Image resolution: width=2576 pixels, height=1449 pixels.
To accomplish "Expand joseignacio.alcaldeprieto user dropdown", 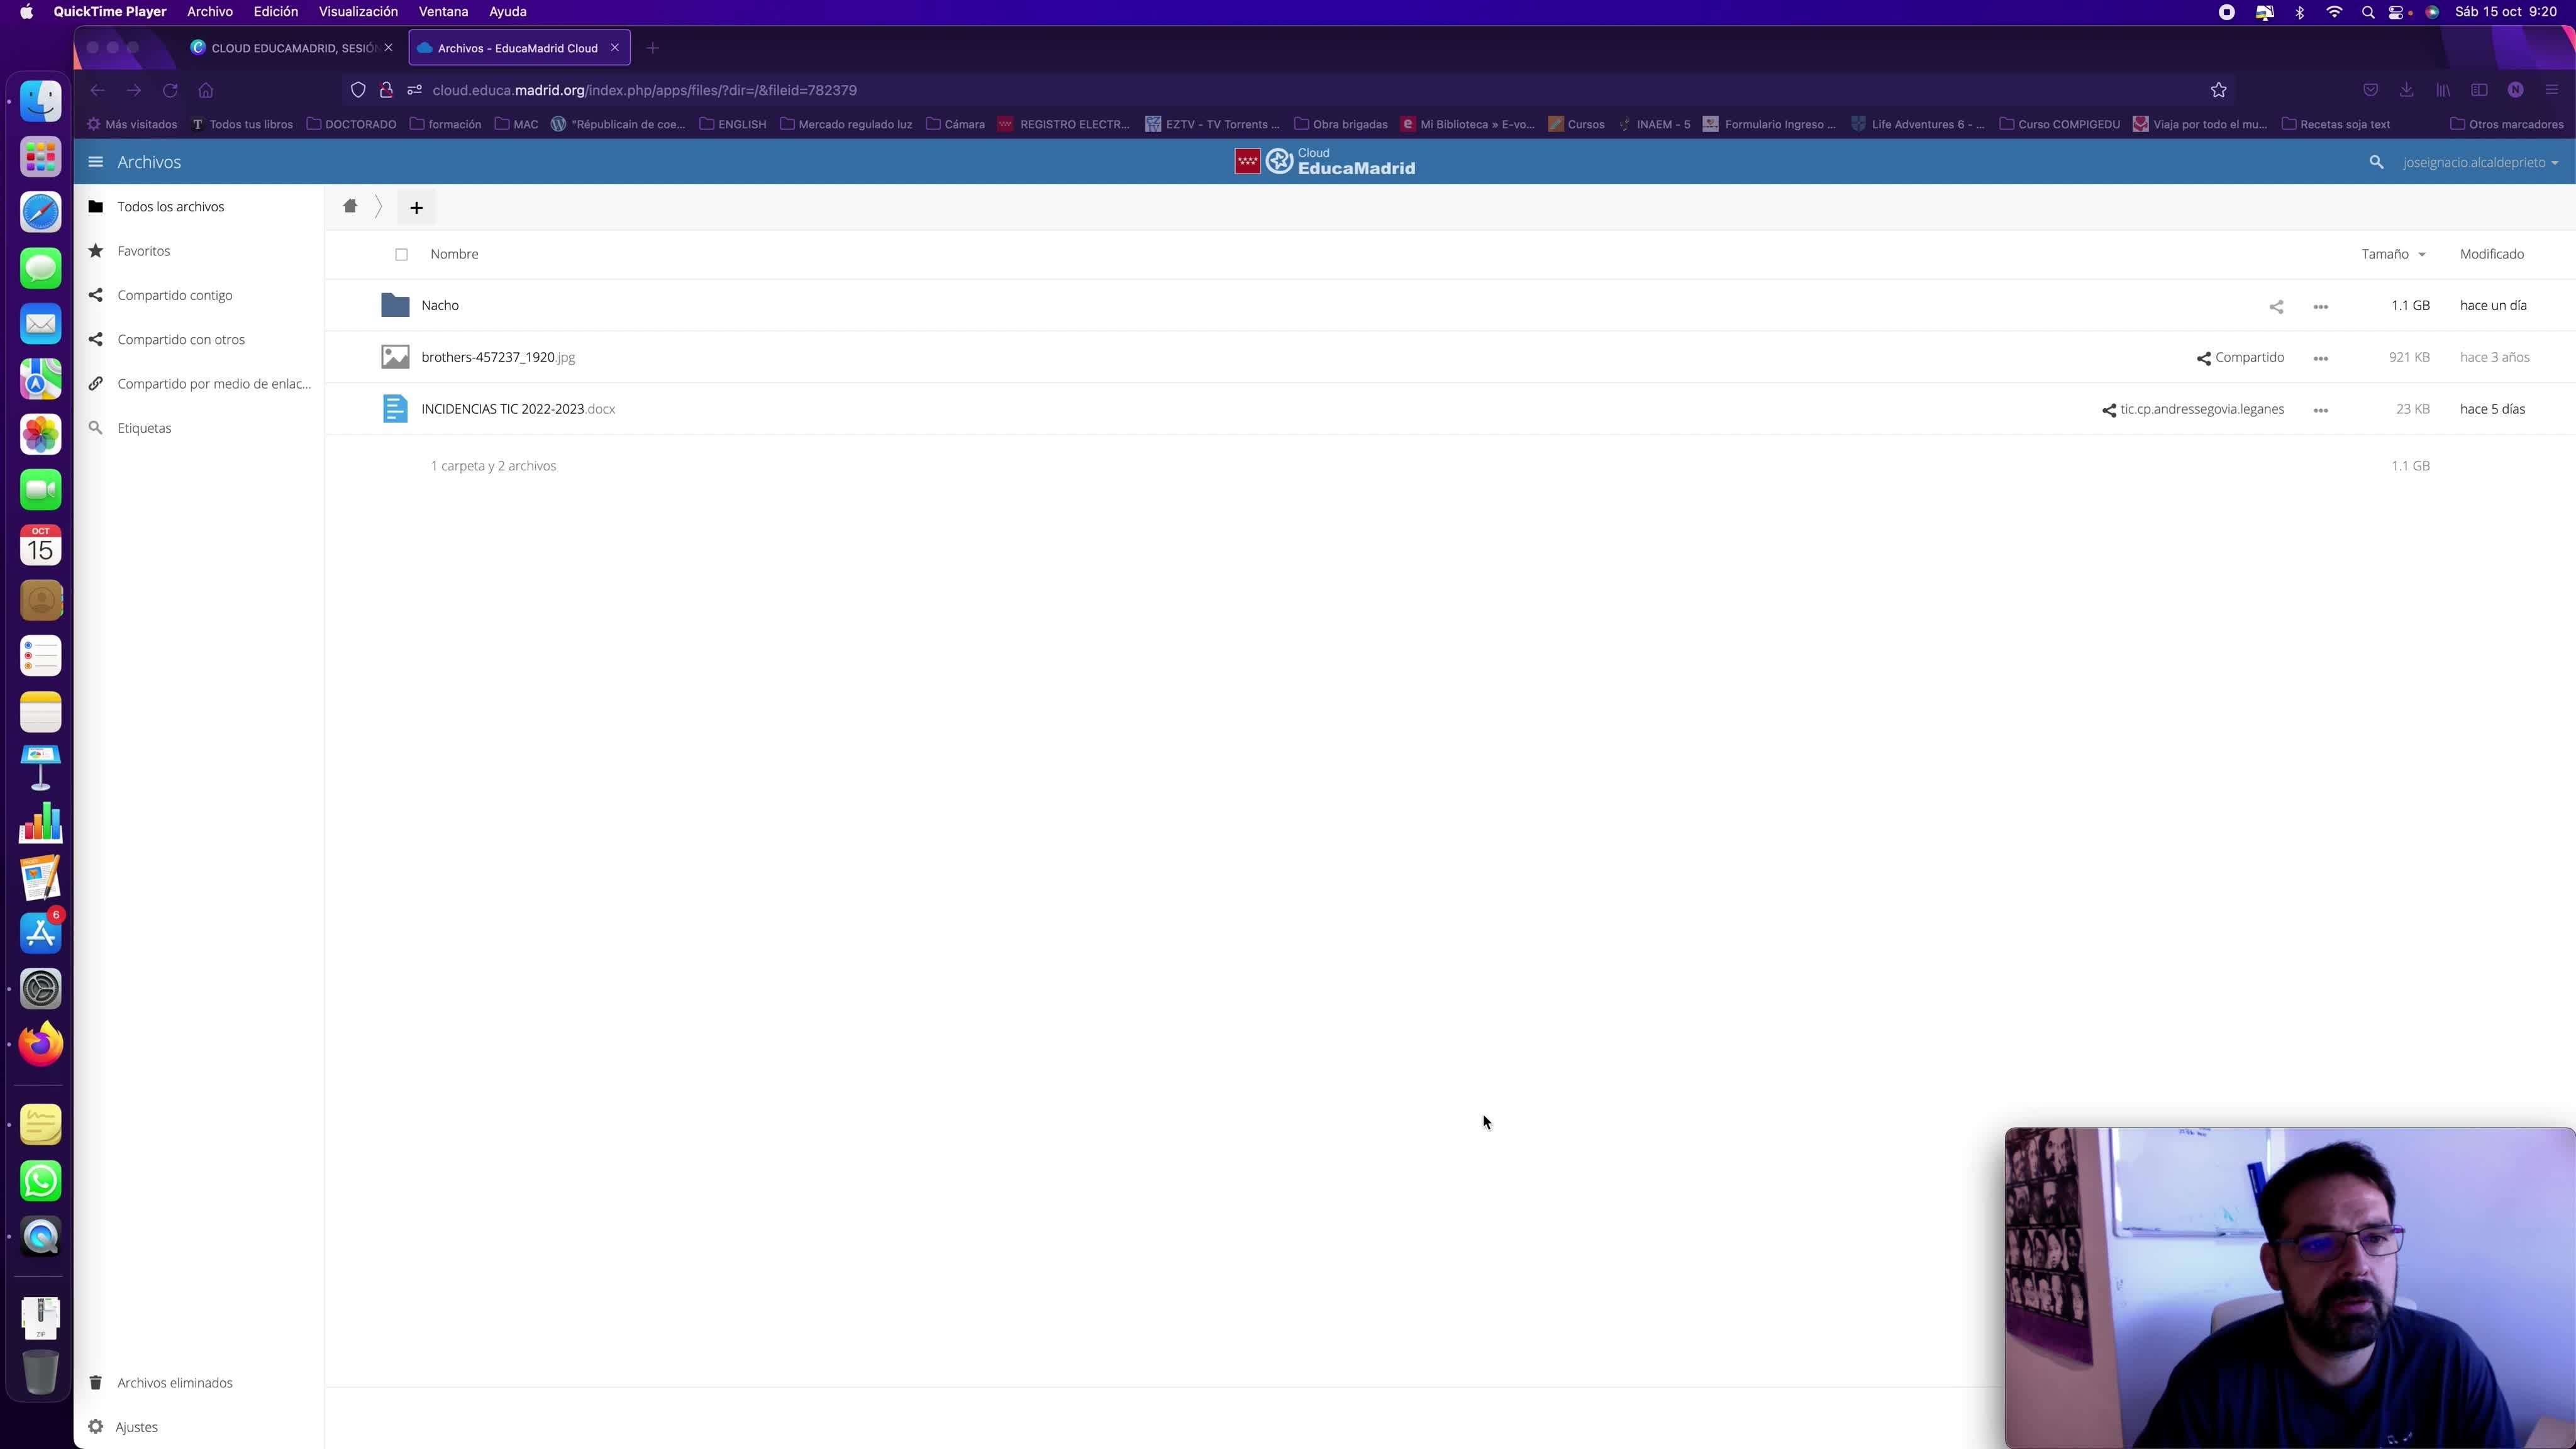I will tap(2480, 162).
